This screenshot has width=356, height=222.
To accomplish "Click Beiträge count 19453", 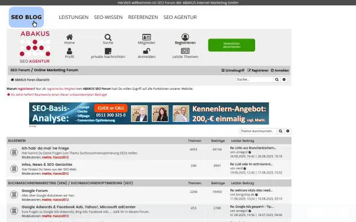I will pyautogui.click(x=217, y=192).
